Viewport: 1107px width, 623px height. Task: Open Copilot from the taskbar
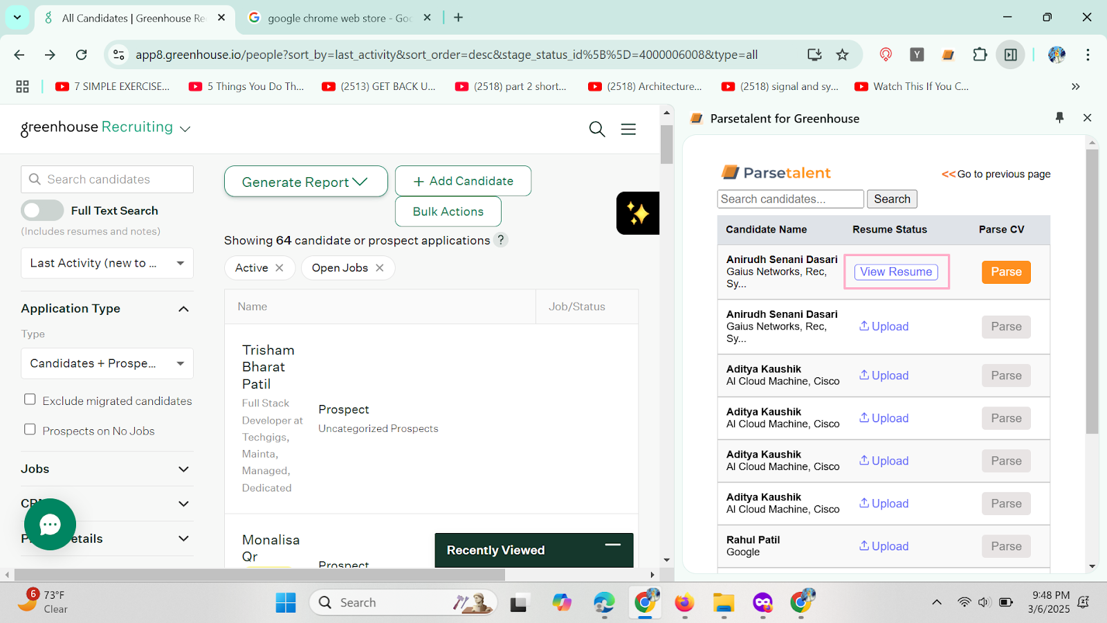pyautogui.click(x=562, y=603)
